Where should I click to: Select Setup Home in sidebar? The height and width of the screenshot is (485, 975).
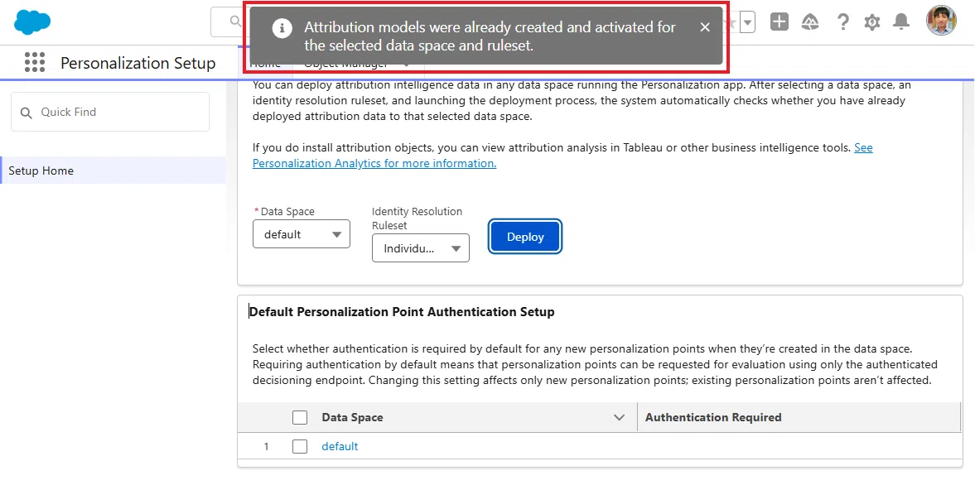(113, 170)
